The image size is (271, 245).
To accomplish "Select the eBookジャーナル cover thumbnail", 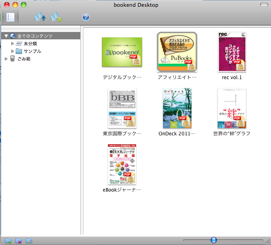I will [122, 164].
